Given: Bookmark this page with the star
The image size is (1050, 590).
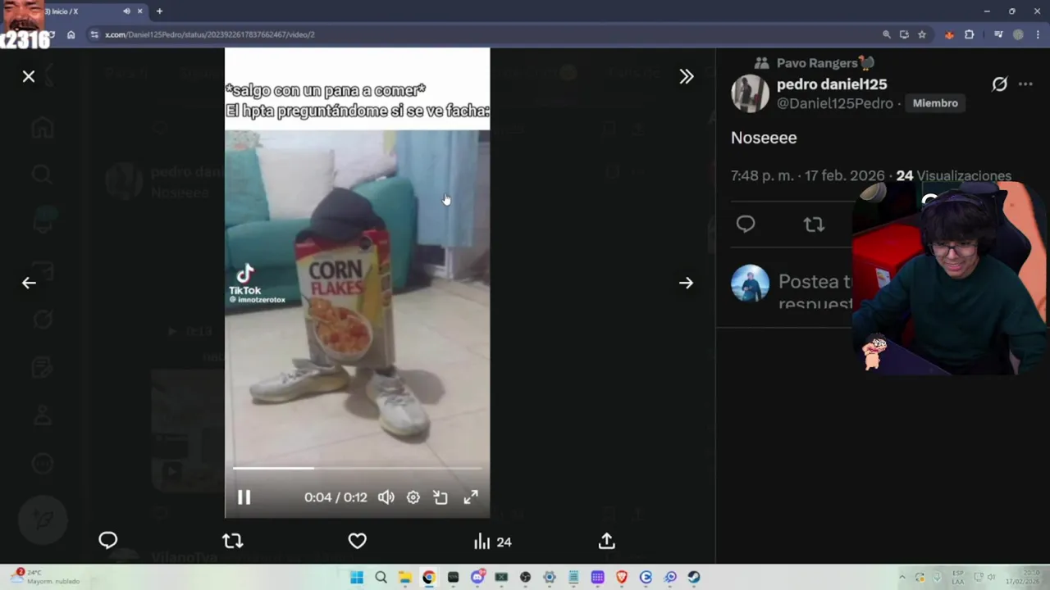Looking at the screenshot, I should [x=922, y=34].
